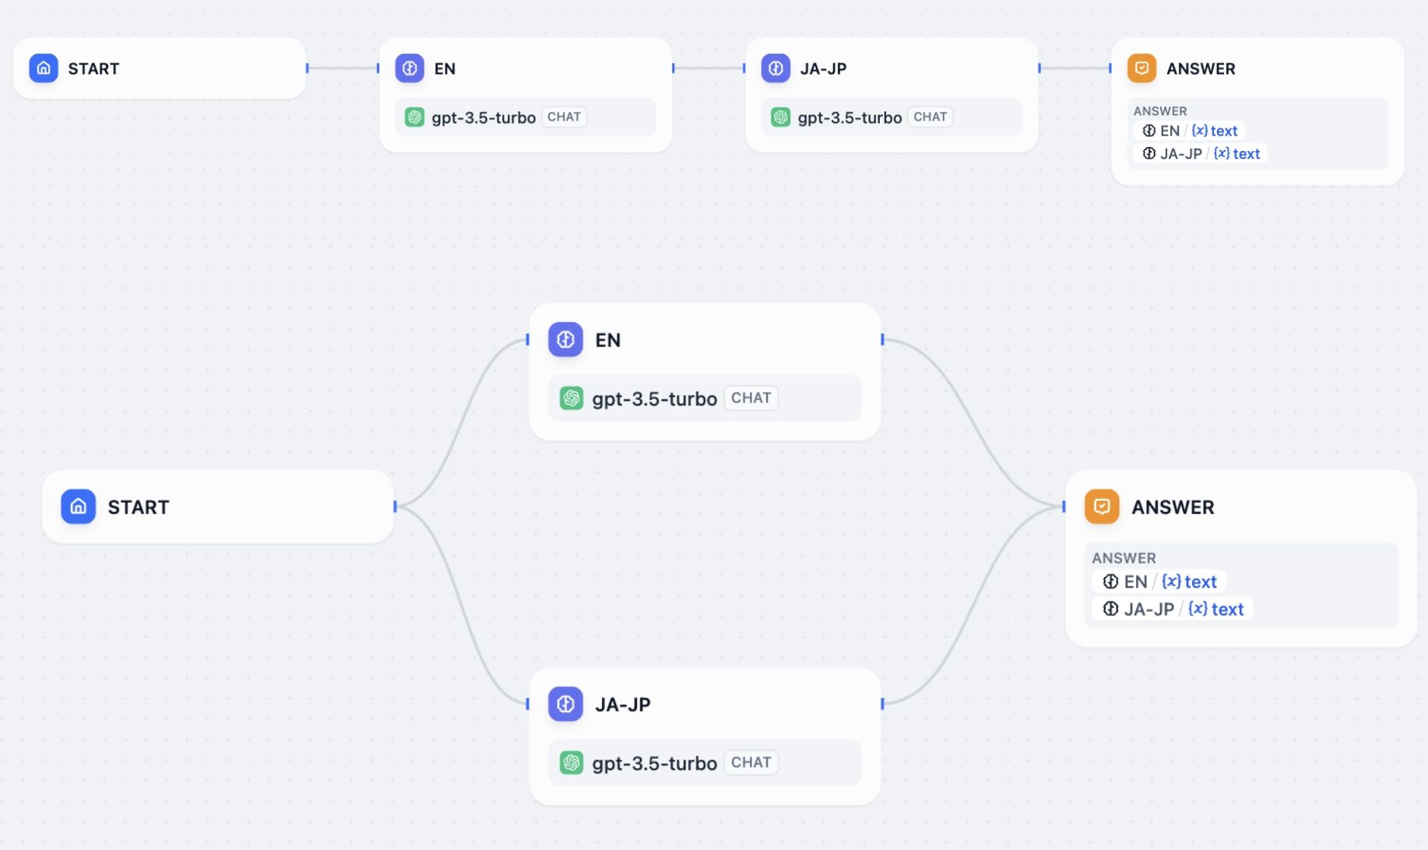This screenshot has width=1428, height=850.
Task: Select the gpt-3.5-turbo model in the parallel EN node
Action: point(654,399)
